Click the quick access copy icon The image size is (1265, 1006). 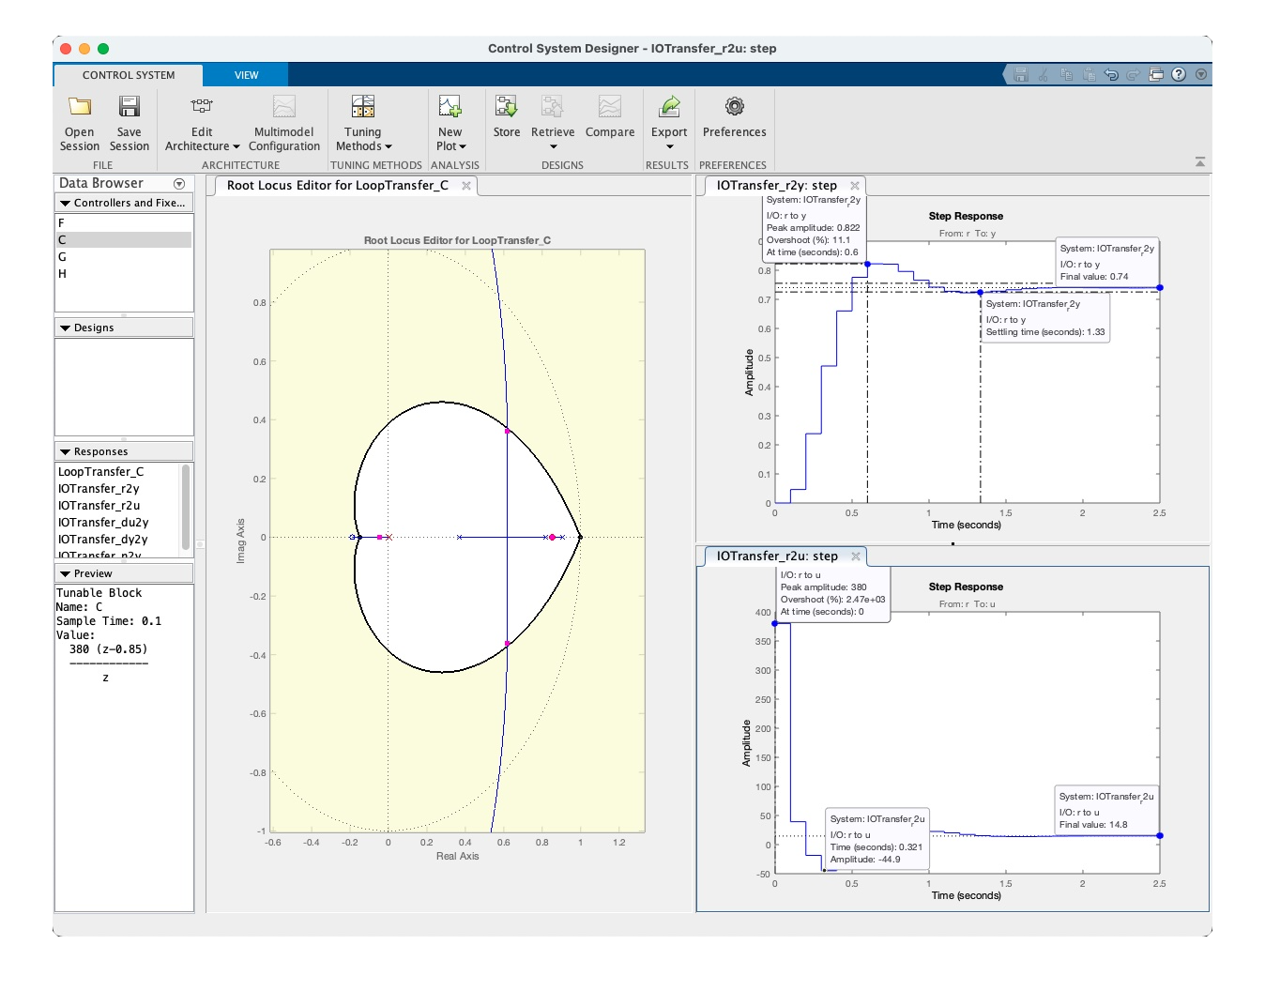(x=1066, y=74)
